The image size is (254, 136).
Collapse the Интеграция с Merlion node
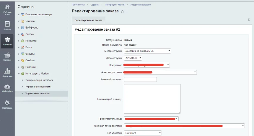[19, 73]
